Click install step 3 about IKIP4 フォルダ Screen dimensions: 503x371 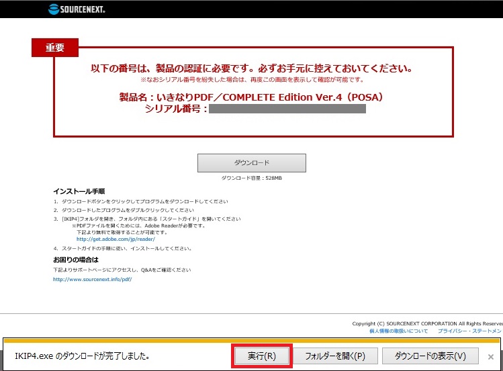click(x=147, y=219)
